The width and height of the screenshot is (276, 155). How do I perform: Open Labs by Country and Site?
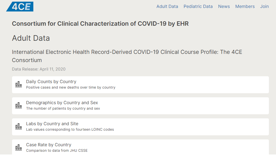pos(52,124)
